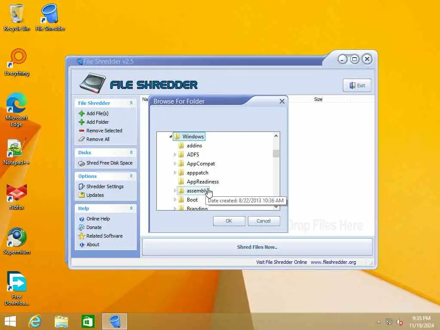Open the Windows Start button
The image size is (440, 330).
[10, 321]
